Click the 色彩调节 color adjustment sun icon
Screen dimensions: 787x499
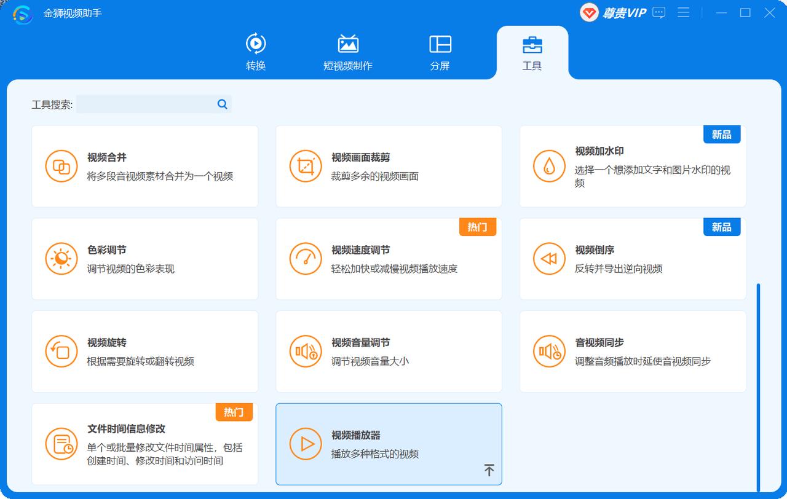(x=61, y=259)
